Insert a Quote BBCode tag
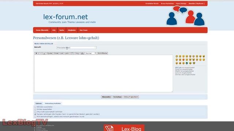This screenshot has height=131, width=234. [50, 53]
